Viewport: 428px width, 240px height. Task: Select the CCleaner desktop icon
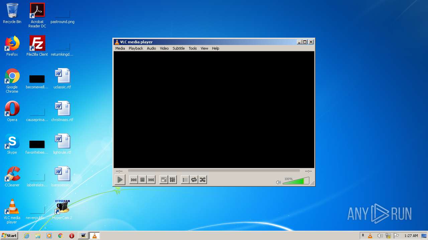[12, 177]
